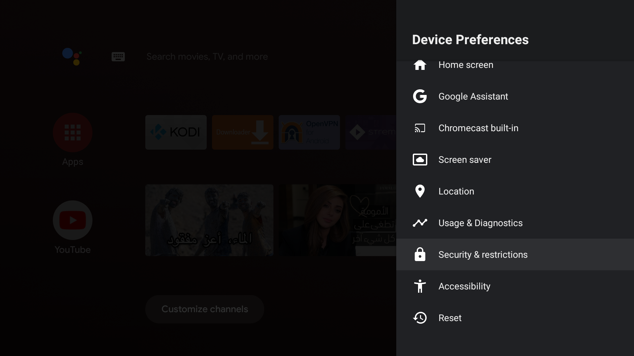Click the Usage & Diagnostics graph icon
The width and height of the screenshot is (634, 356).
(x=420, y=223)
